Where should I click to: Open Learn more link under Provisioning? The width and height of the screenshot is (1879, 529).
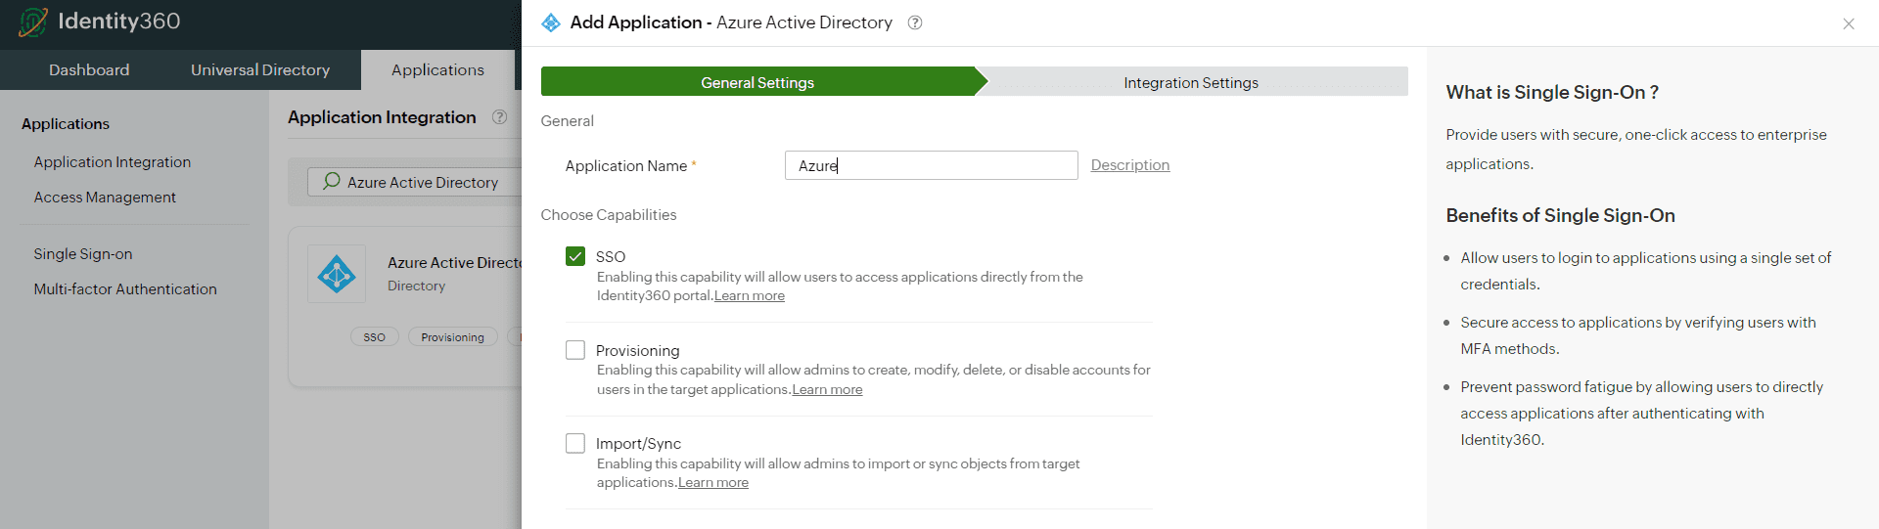(x=827, y=389)
